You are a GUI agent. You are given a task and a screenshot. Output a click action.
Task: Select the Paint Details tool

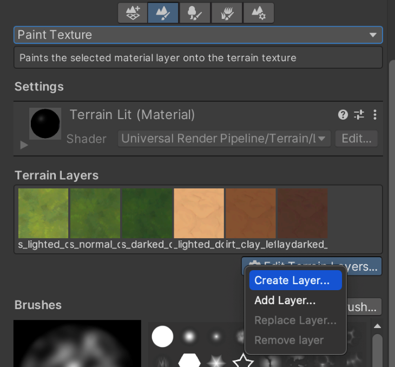point(227,12)
